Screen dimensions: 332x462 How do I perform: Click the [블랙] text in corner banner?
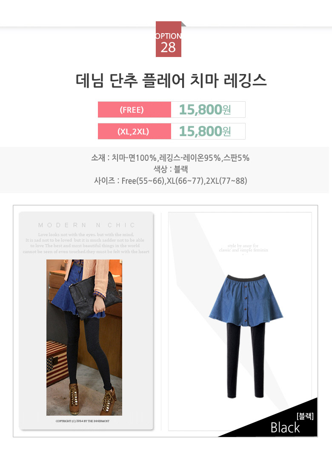305,416
